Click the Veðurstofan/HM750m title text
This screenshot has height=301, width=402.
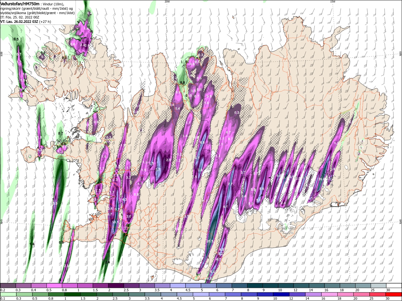coord(20,4)
